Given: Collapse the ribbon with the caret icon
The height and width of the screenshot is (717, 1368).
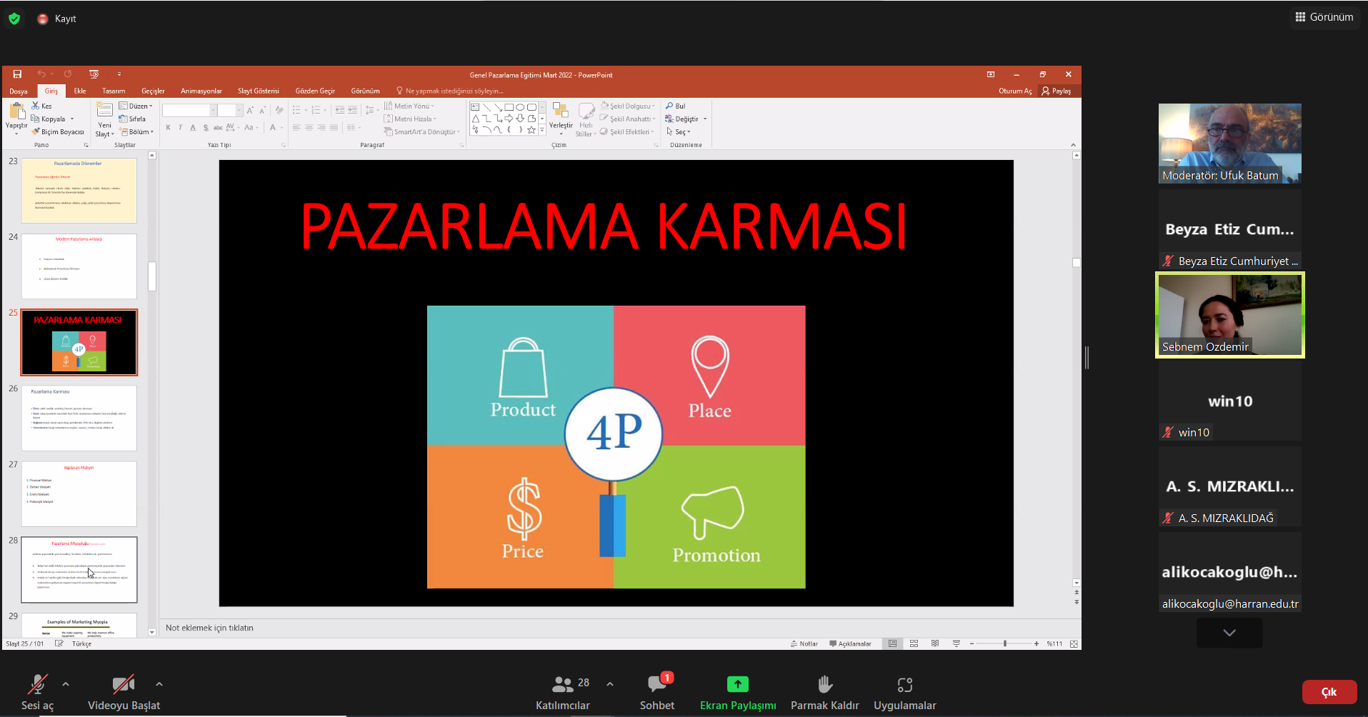Looking at the screenshot, I should pyautogui.click(x=1073, y=145).
